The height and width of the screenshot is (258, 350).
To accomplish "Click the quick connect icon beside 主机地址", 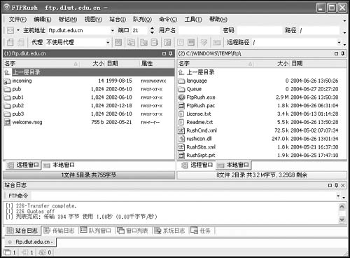I will coord(10,30).
